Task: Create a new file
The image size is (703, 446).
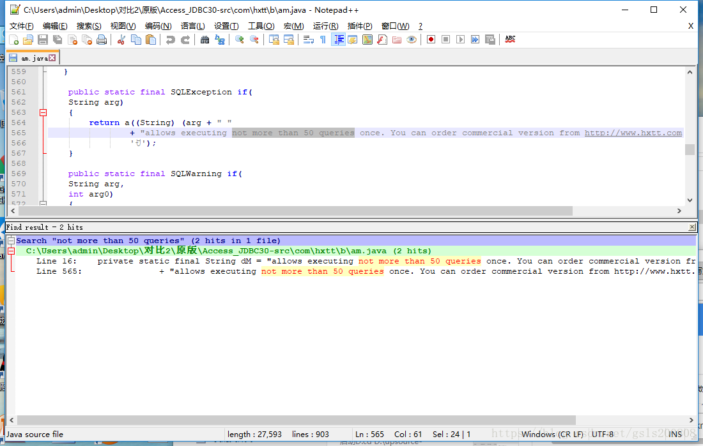Action: point(15,39)
